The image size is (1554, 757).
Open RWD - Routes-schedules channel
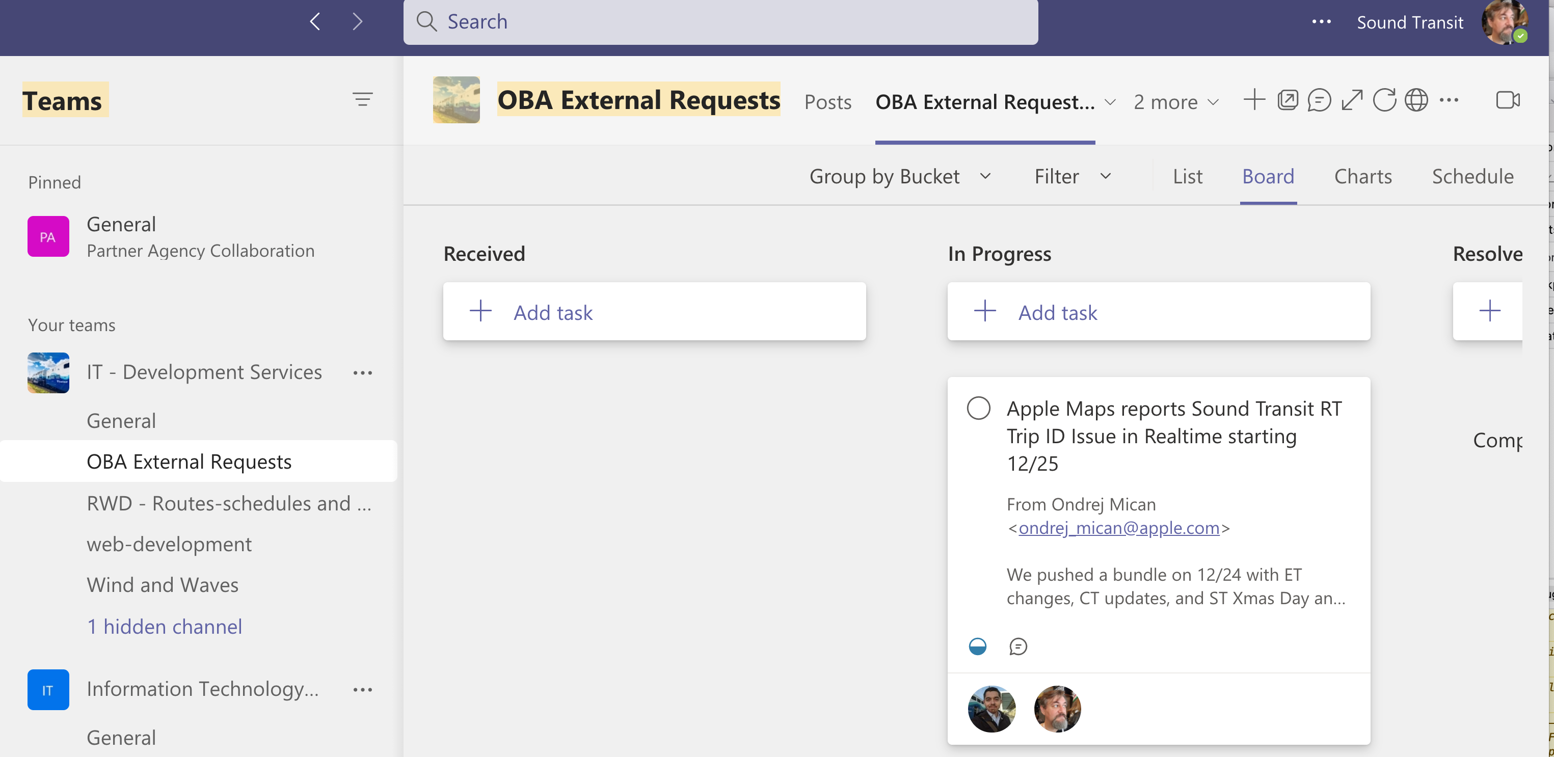tap(229, 503)
